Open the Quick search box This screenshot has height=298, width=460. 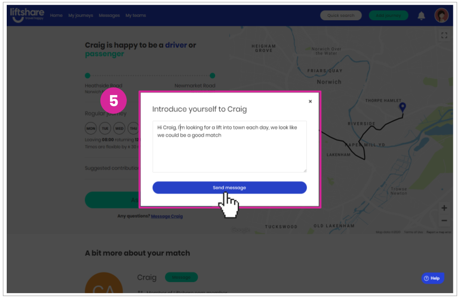tap(340, 15)
